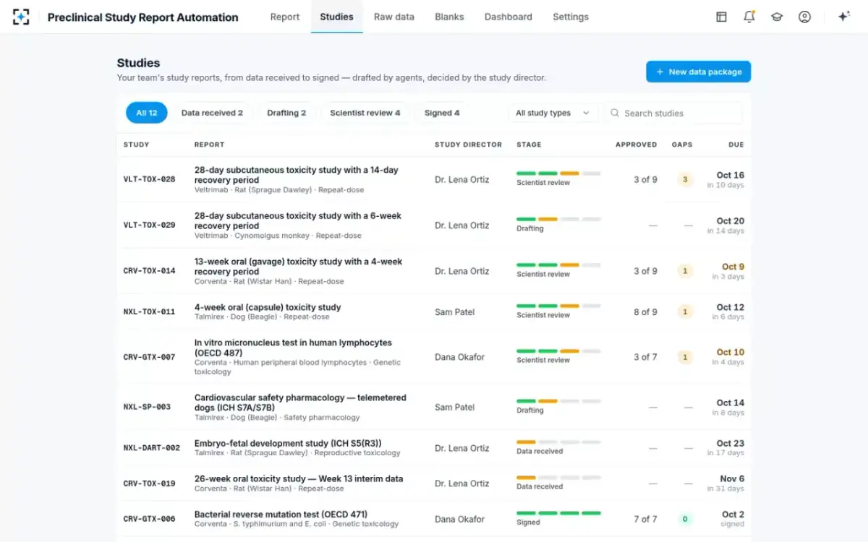Click the Report column header
The width and height of the screenshot is (868, 542).
(x=209, y=145)
